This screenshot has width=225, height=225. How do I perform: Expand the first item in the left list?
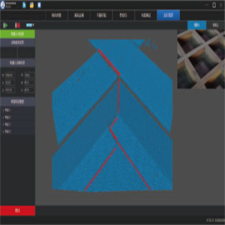pos(7,110)
